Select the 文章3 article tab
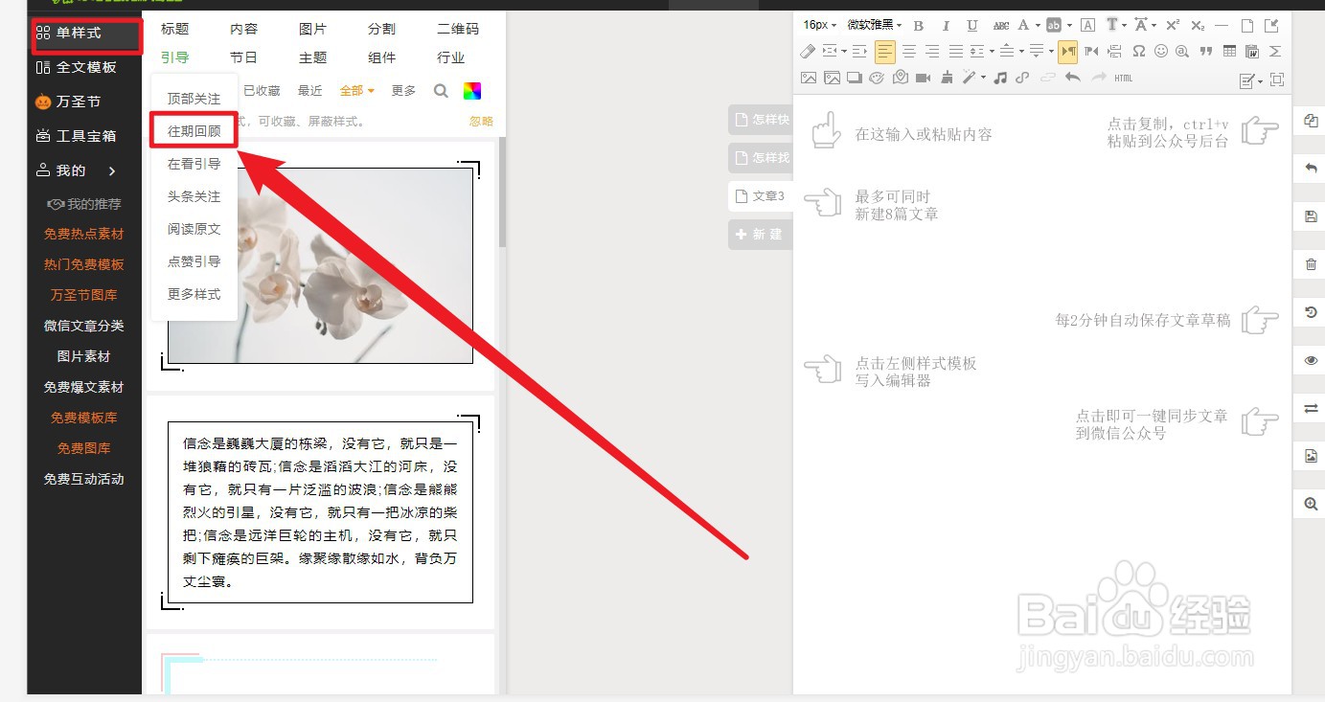The width and height of the screenshot is (1325, 702). pyautogui.click(x=760, y=196)
